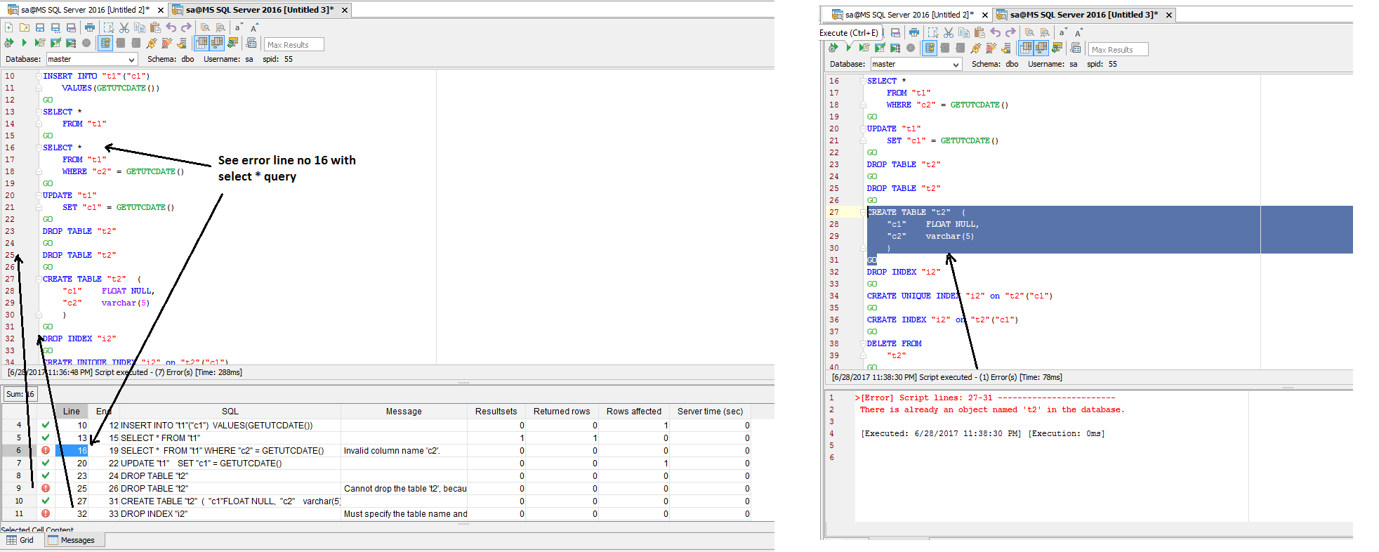Sort results by the Line column header
The image size is (1379, 552).
click(x=72, y=412)
